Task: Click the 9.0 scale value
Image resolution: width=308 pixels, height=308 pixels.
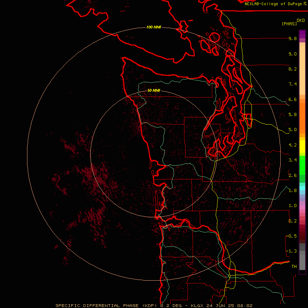Action: click(293, 54)
